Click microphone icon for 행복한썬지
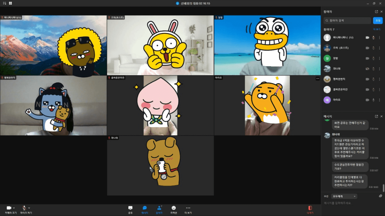Screen dimensions: 385x216 374,79
